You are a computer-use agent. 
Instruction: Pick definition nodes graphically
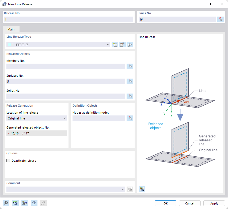click(130, 118)
